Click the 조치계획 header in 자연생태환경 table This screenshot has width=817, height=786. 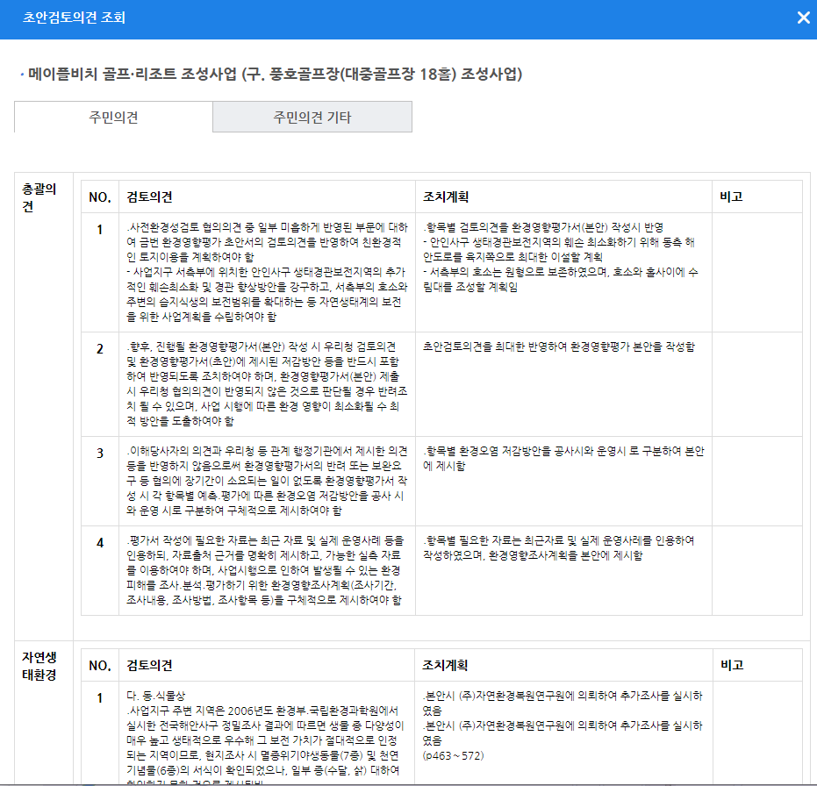pyautogui.click(x=445, y=664)
